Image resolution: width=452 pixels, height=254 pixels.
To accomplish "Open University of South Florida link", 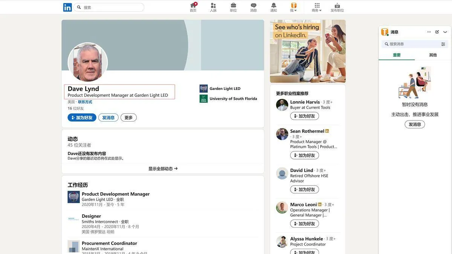I will coord(233,99).
